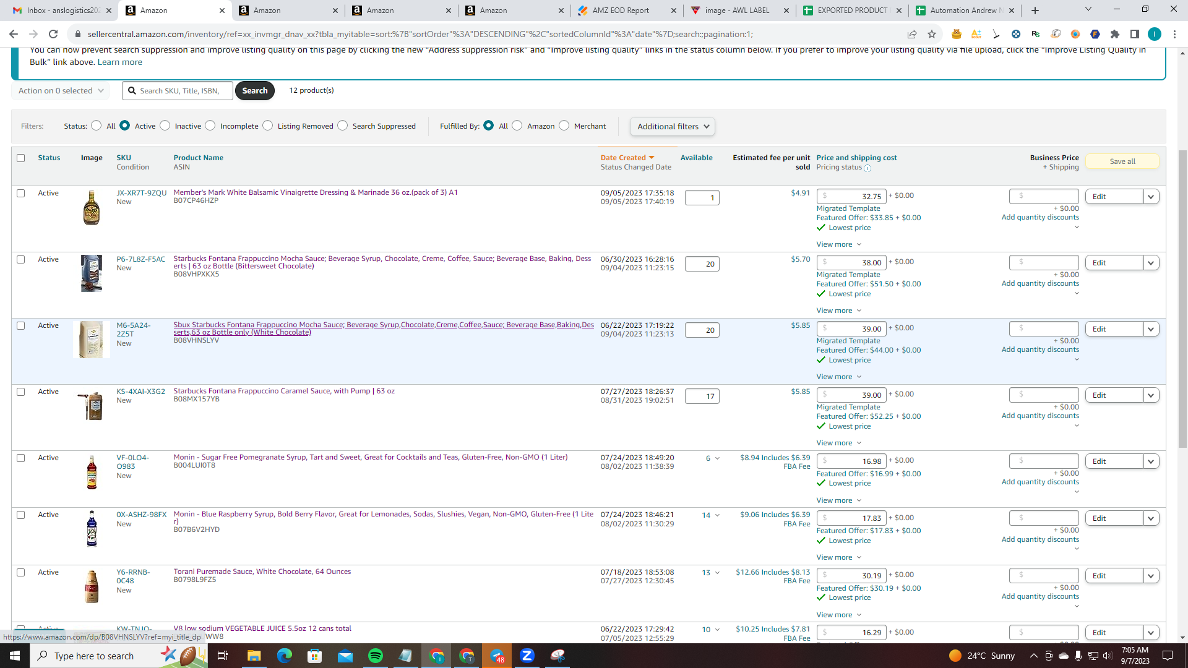Open the Mail app on the taskbar
Image resolution: width=1188 pixels, height=668 pixels.
(x=345, y=656)
